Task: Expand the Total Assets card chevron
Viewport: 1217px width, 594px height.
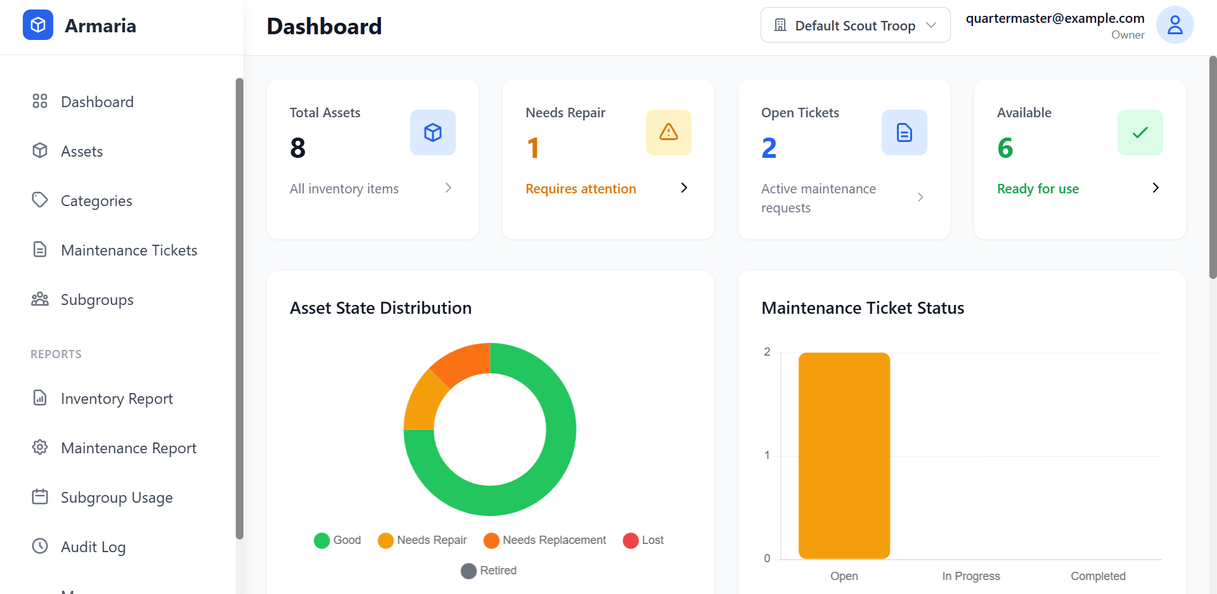Action: (x=448, y=188)
